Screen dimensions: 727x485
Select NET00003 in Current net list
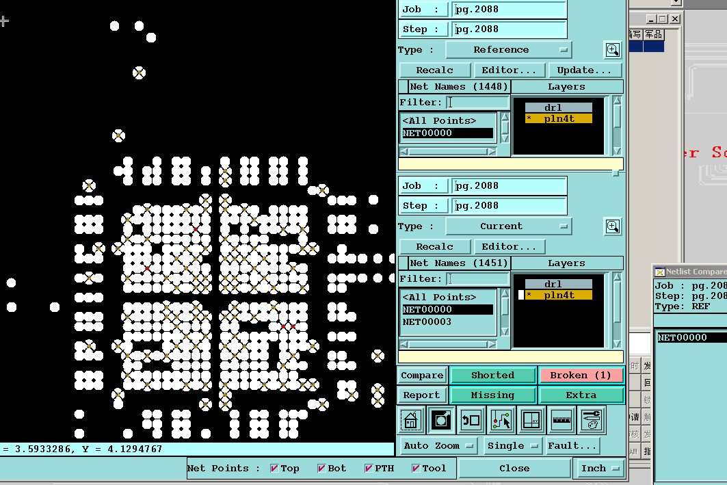[x=447, y=322]
